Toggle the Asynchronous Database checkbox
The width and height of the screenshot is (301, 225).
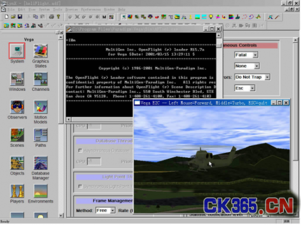point(80,151)
